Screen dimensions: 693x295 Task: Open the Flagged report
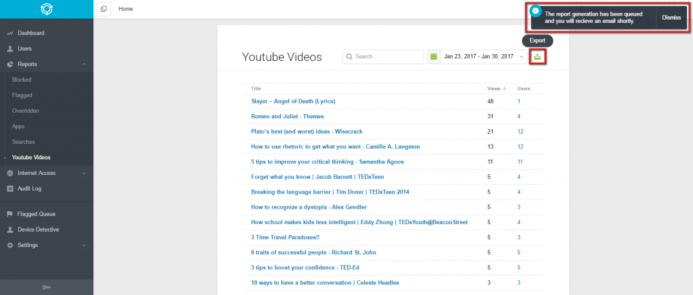(x=22, y=95)
